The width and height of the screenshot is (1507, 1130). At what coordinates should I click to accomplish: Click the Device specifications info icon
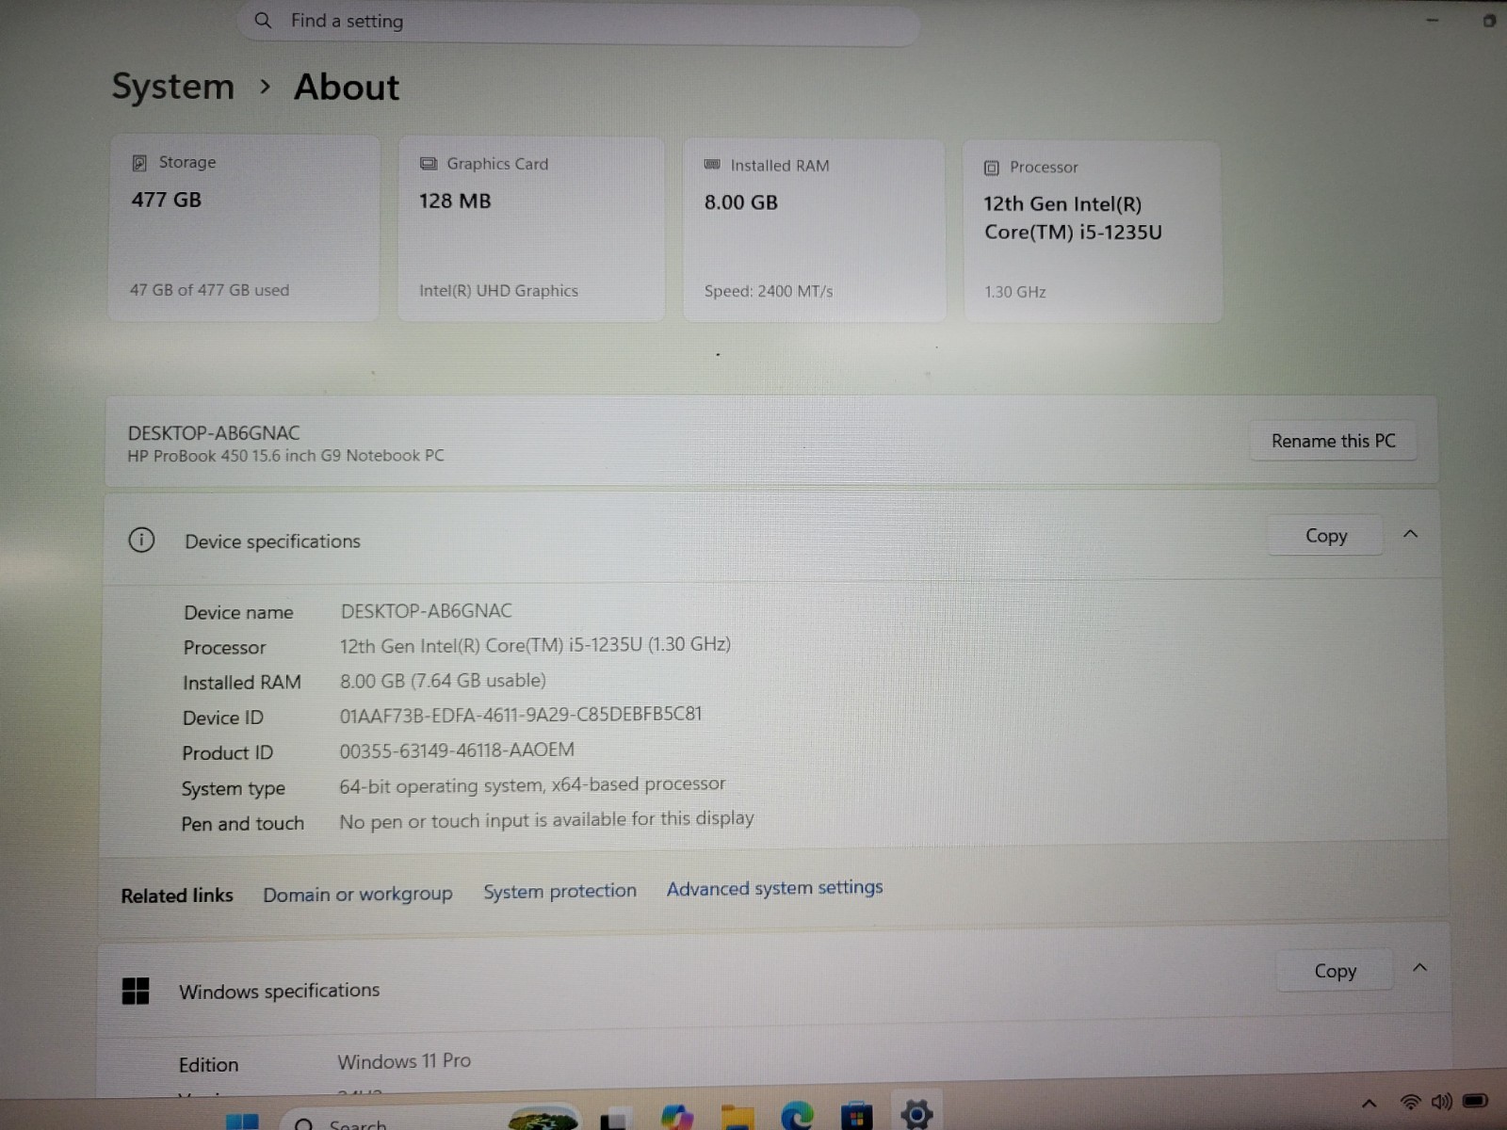141,541
